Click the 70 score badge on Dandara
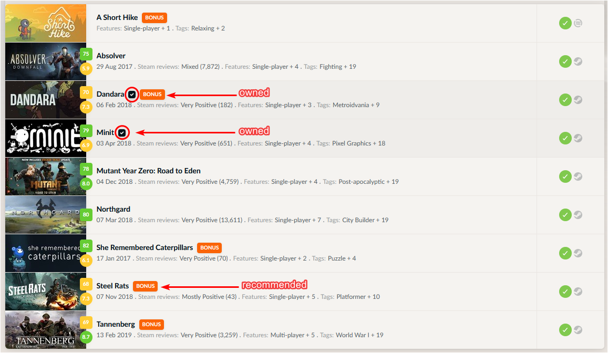The image size is (608, 353). click(86, 92)
